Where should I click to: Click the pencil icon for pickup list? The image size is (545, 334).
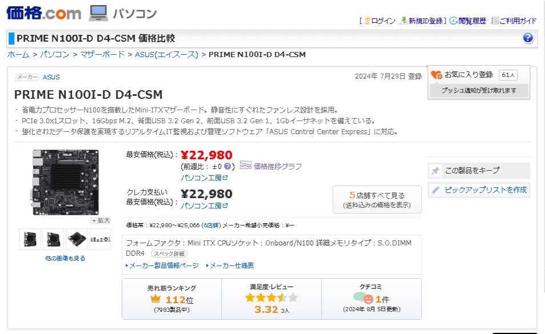pyautogui.click(x=436, y=190)
